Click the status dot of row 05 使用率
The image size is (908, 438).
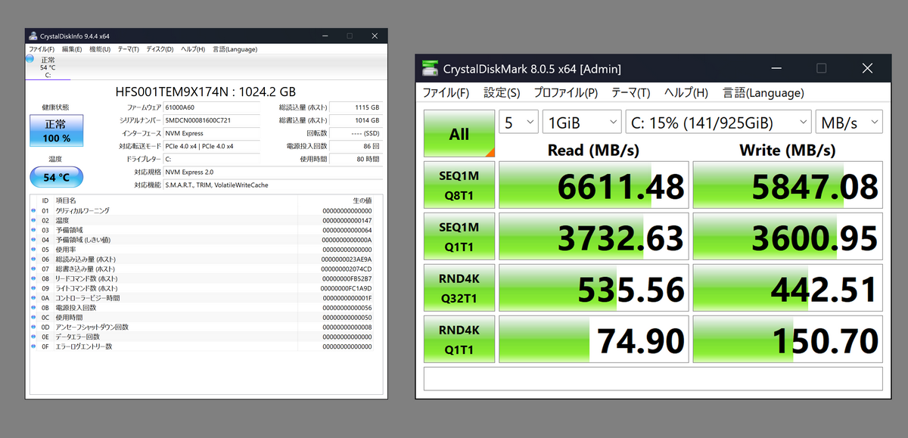33,250
